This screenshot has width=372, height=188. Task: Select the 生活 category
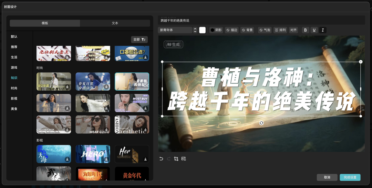tap(14, 57)
